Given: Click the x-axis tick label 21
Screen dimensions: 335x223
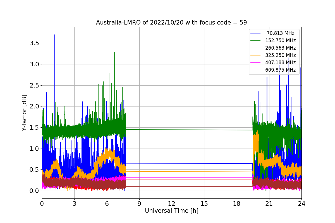Looking at the screenshot, I should coord(269,203).
